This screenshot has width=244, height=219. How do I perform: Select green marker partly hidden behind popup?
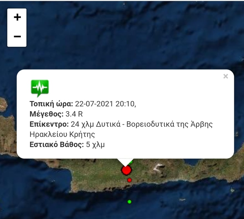(131, 163)
